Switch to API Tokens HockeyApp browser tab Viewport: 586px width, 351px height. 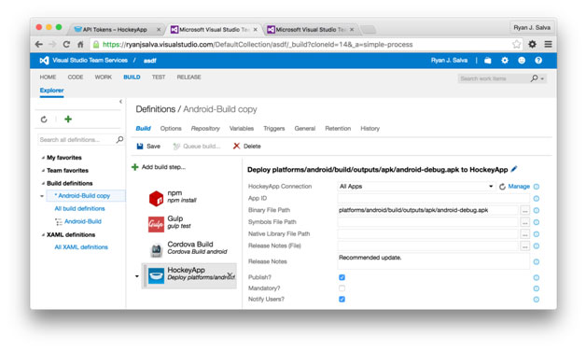[117, 29]
